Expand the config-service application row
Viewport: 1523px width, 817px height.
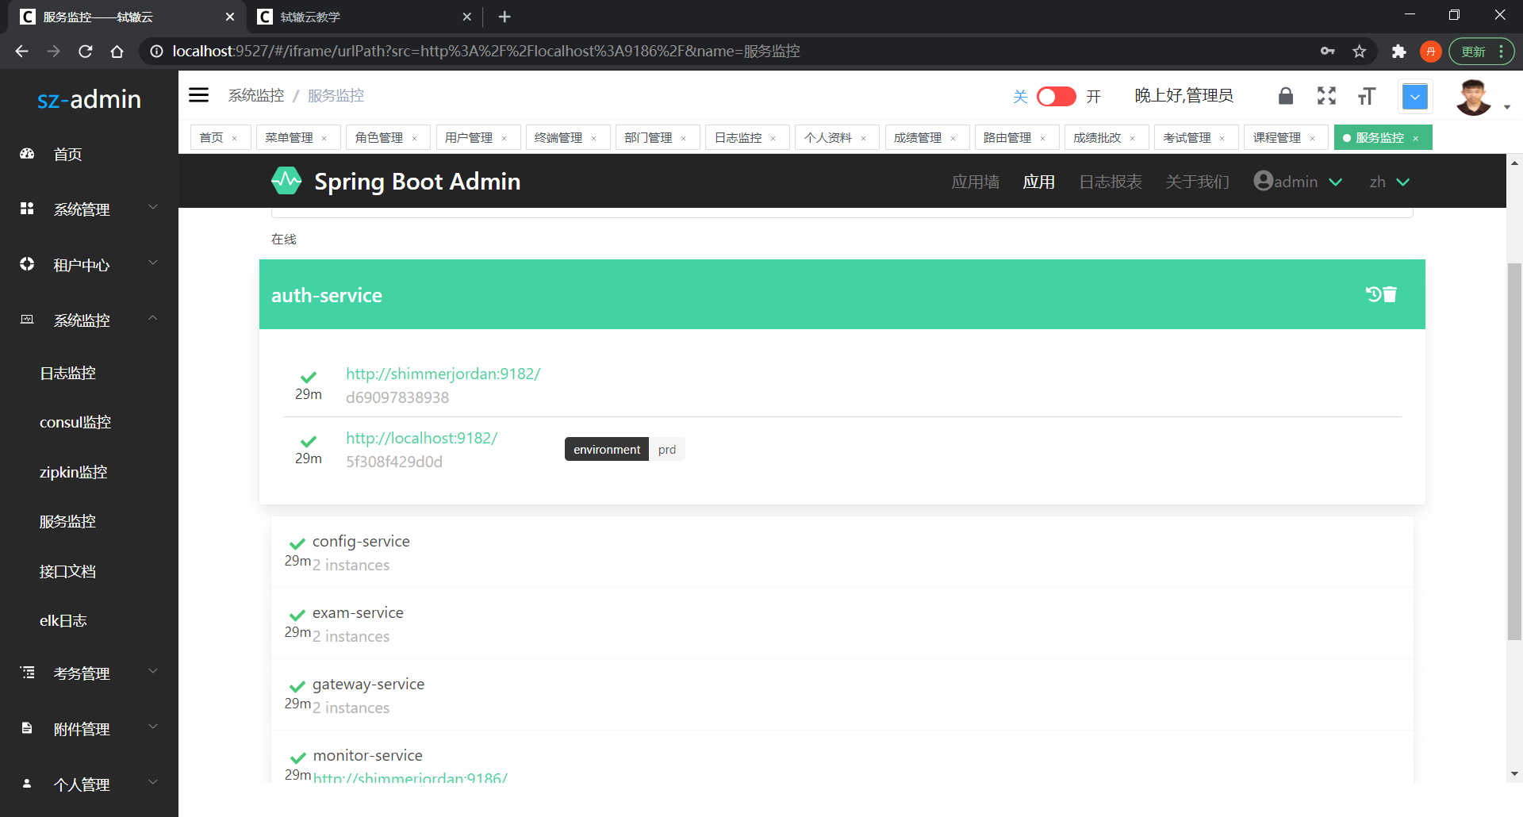tap(842, 552)
